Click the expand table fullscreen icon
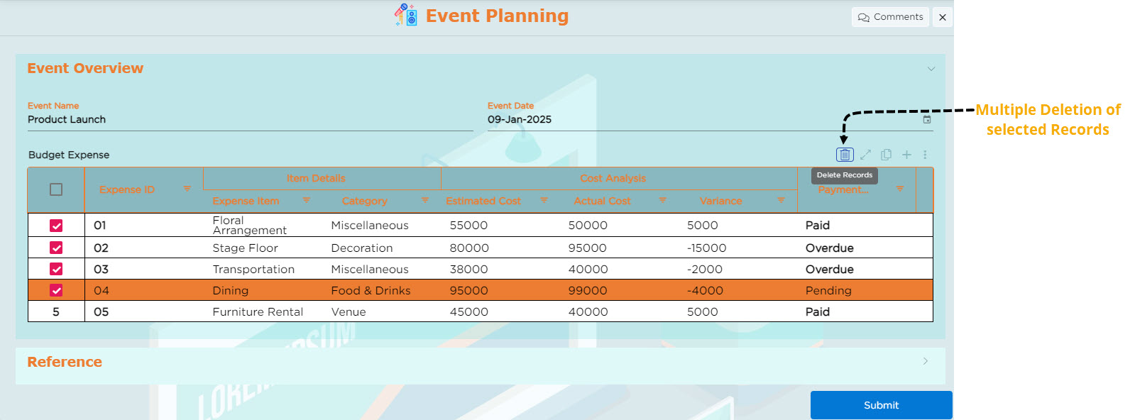The image size is (1135, 420). pos(865,155)
